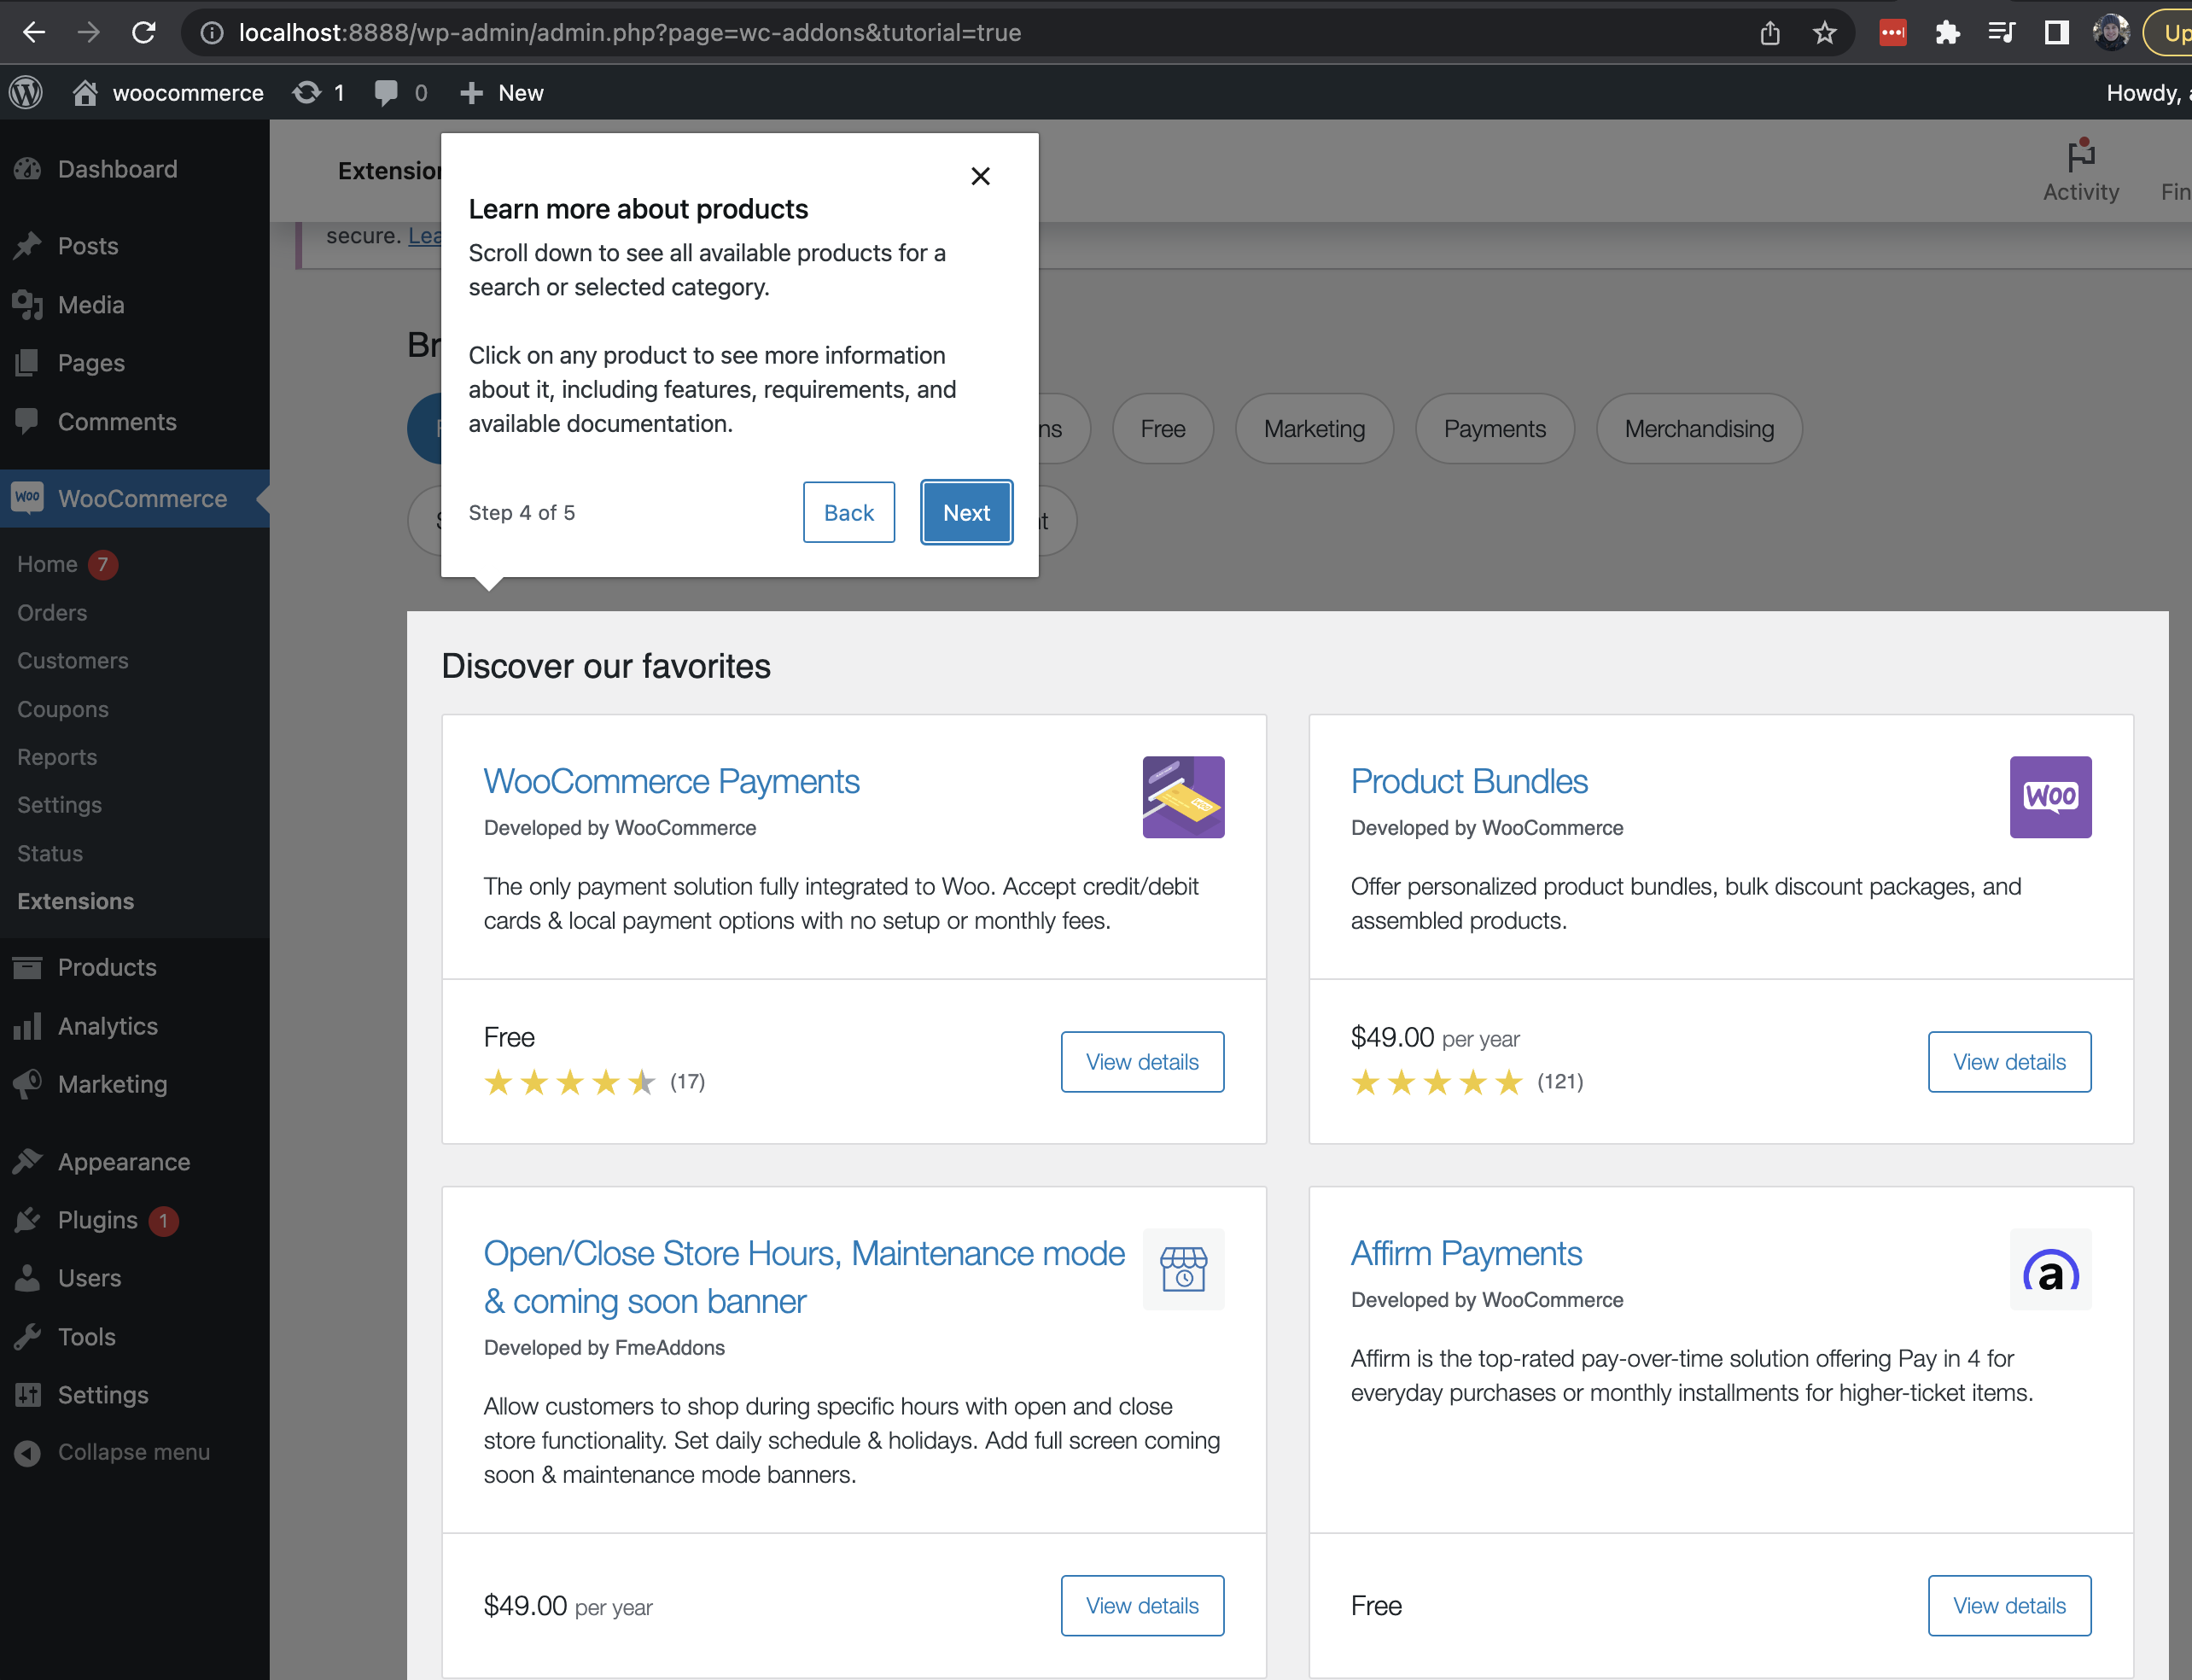Image resolution: width=2192 pixels, height=1680 pixels.
Task: Collapse the admin sidebar menu
Action: [x=135, y=1452]
